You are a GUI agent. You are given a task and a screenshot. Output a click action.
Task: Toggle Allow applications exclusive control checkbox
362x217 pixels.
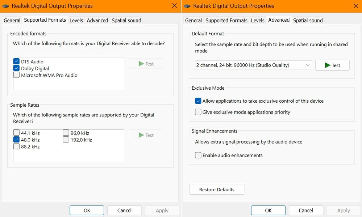pyautogui.click(x=198, y=101)
